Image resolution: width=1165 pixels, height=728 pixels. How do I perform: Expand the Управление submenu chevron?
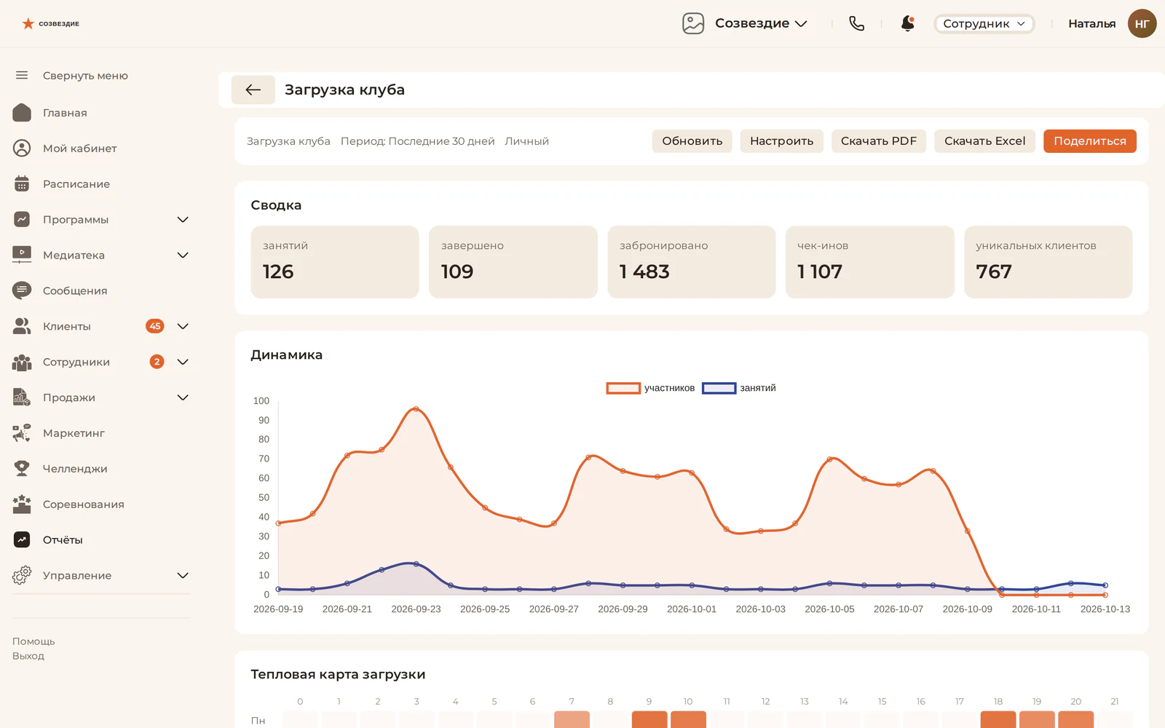point(183,575)
